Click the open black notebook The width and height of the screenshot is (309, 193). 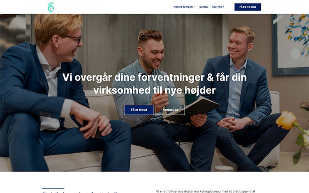coord(192,110)
